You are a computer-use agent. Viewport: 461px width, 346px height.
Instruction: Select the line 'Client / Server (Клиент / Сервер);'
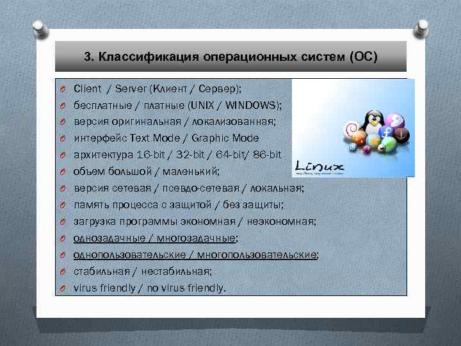158,88
